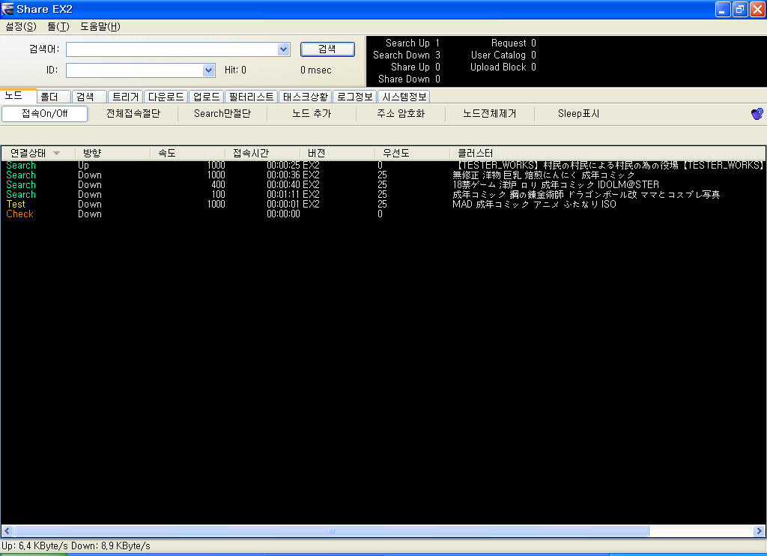Screen dimensions: 767x556
Task: Click the horizontal scrollbar right arrow
Action: tap(760, 531)
